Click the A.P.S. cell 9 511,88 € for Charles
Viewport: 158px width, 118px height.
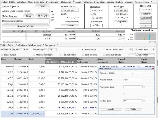click(61, 72)
